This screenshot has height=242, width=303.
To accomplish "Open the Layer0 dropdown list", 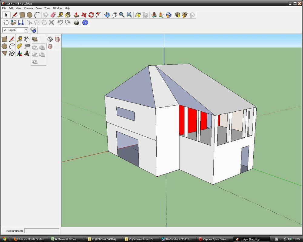I will point(26,30).
